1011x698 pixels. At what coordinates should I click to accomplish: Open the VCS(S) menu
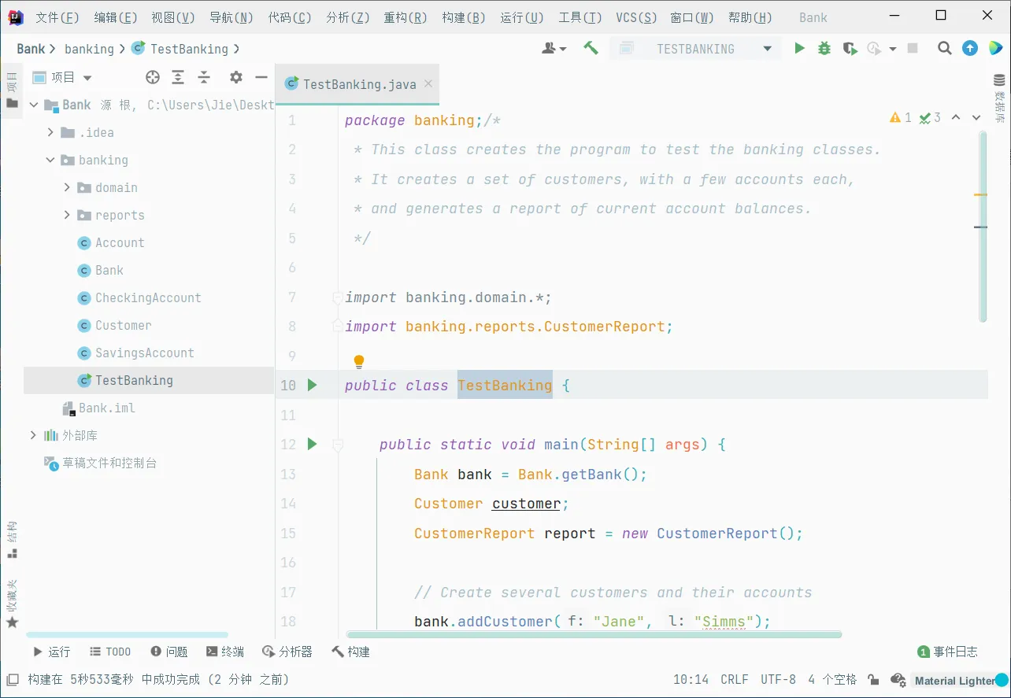click(636, 17)
